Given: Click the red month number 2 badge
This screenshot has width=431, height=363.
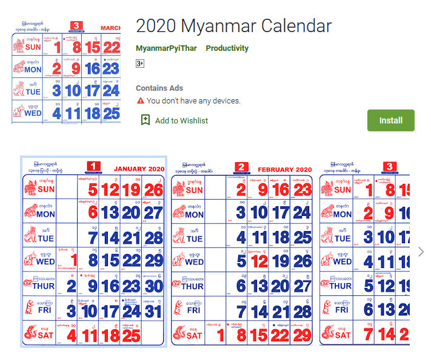Looking at the screenshot, I should click(x=242, y=168).
